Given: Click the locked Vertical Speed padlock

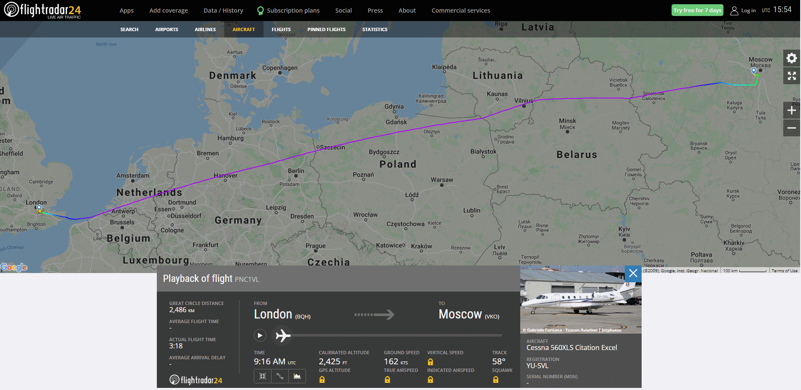Looking at the screenshot, I should pyautogui.click(x=430, y=362).
